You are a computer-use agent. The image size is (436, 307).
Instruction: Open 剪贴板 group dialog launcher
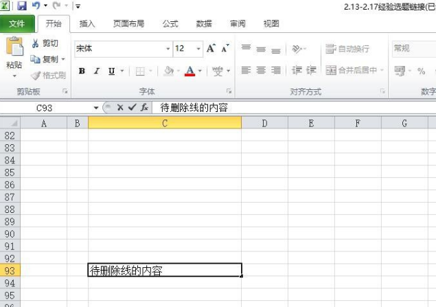point(65,91)
